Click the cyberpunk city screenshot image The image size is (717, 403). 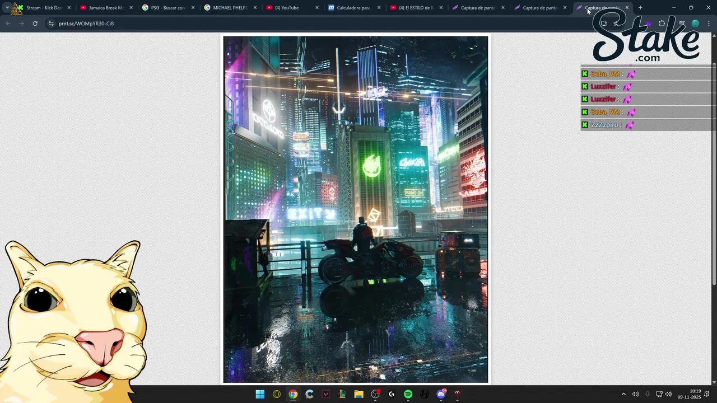(356, 209)
